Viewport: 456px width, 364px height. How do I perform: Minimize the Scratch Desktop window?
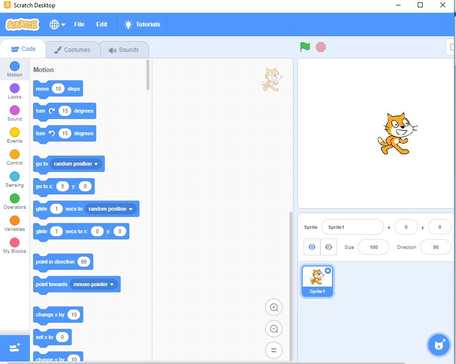398,5
